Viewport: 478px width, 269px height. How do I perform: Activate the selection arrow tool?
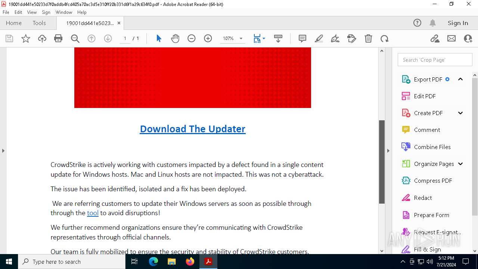(x=159, y=38)
